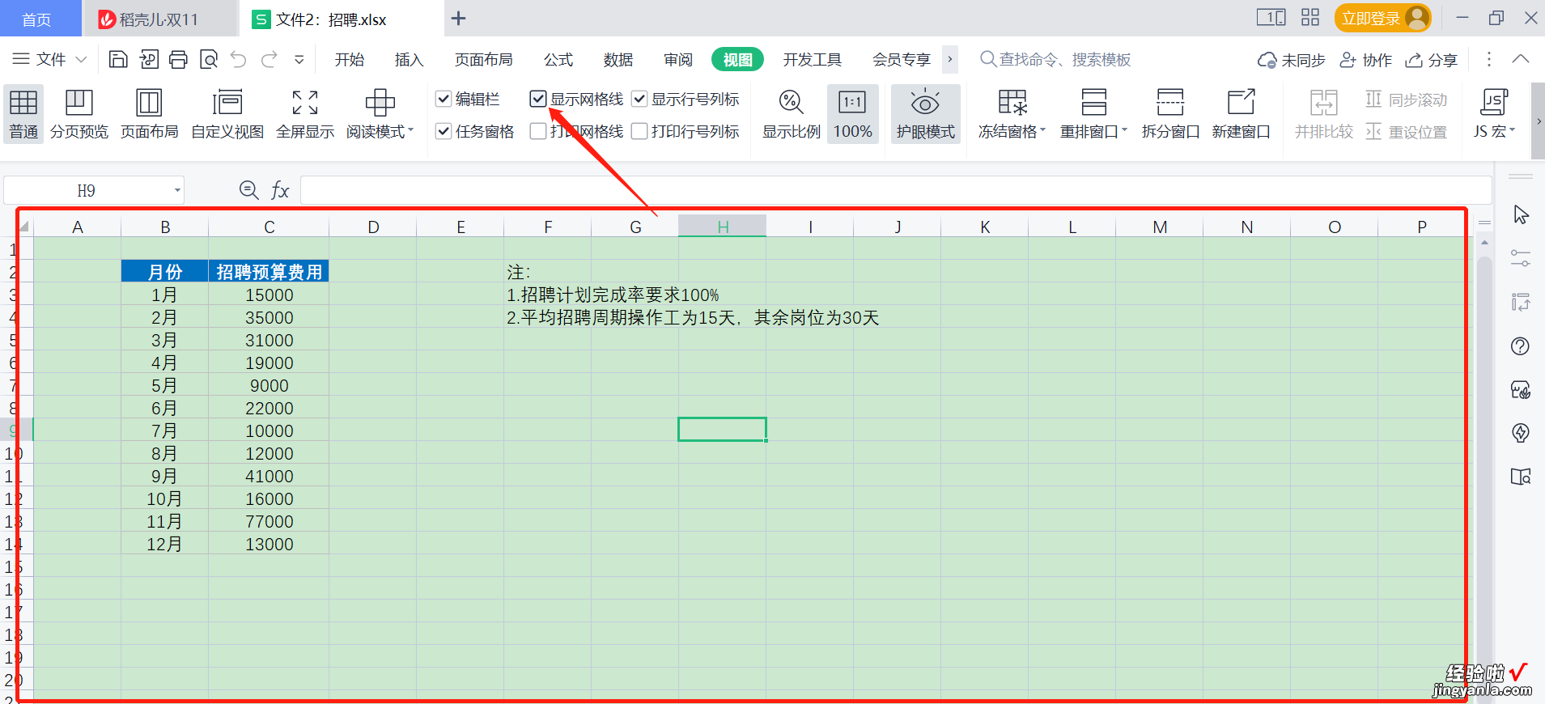Select cell containing 招聘预算费用 header
Image resolution: width=1545 pixels, height=704 pixels.
(x=269, y=272)
